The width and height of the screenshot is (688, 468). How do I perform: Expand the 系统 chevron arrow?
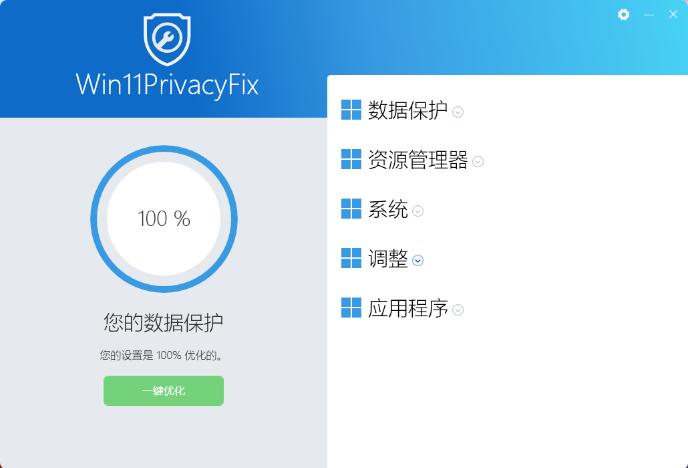click(418, 211)
